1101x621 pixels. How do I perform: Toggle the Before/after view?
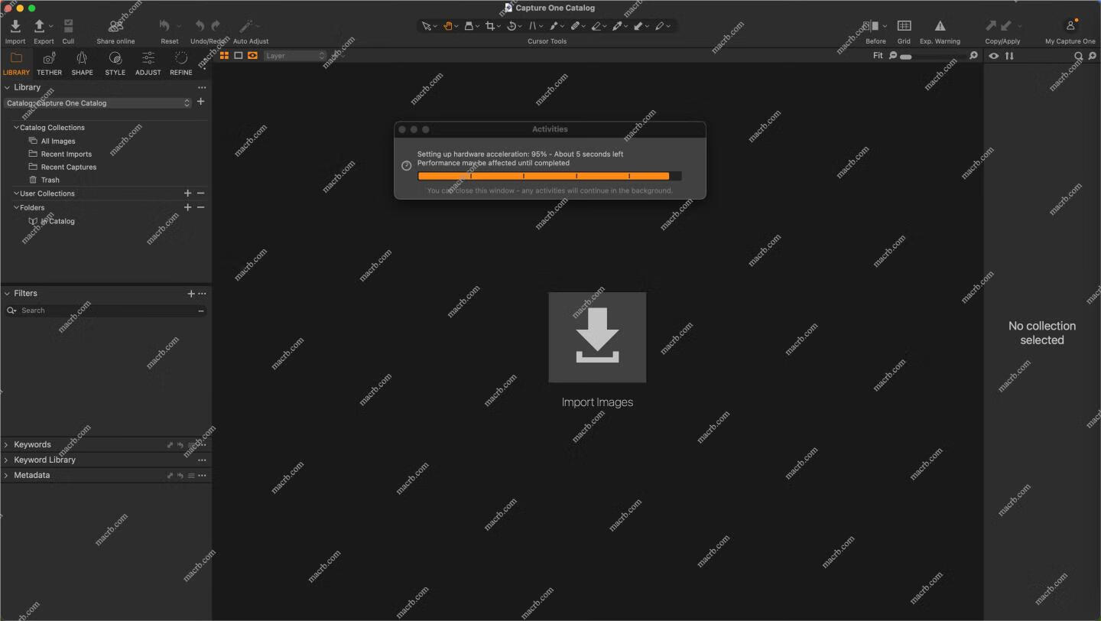click(871, 26)
